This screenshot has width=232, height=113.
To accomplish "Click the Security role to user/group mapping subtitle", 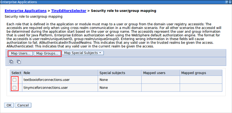I will point(34,17).
